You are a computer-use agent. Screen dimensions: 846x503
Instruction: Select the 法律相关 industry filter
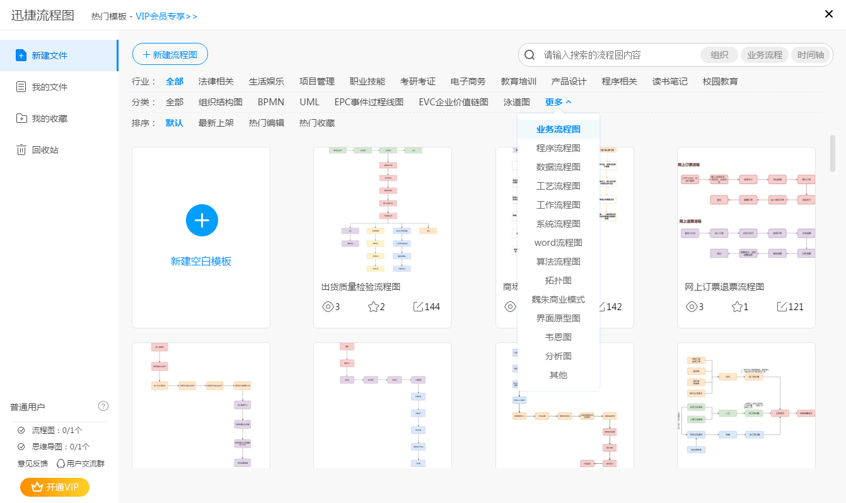click(216, 81)
